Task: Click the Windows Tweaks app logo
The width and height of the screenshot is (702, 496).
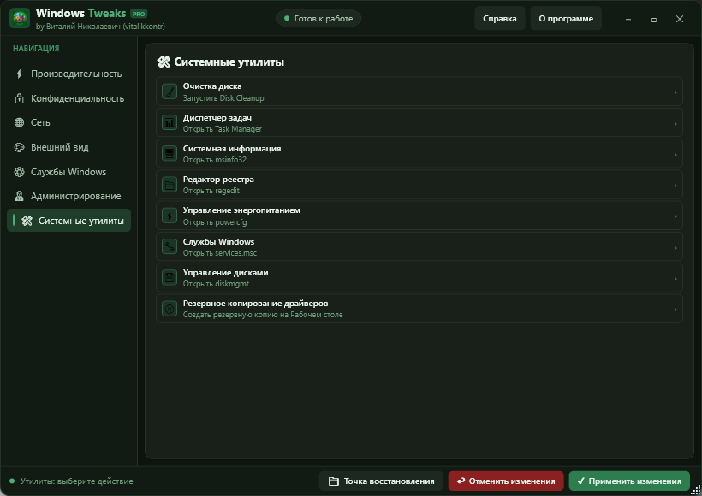Action: 19,18
